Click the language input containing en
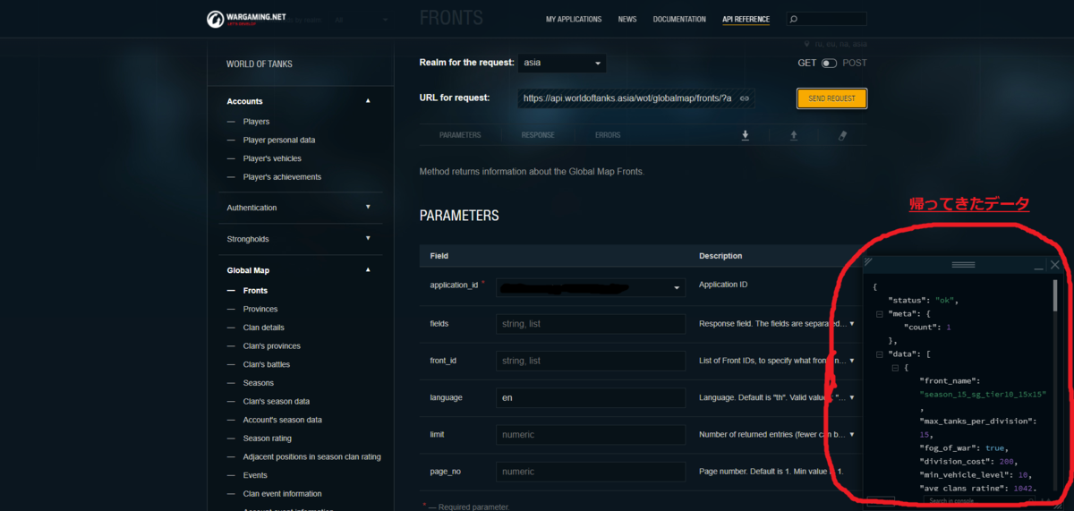Screen dimensions: 1074x511 click(x=591, y=397)
